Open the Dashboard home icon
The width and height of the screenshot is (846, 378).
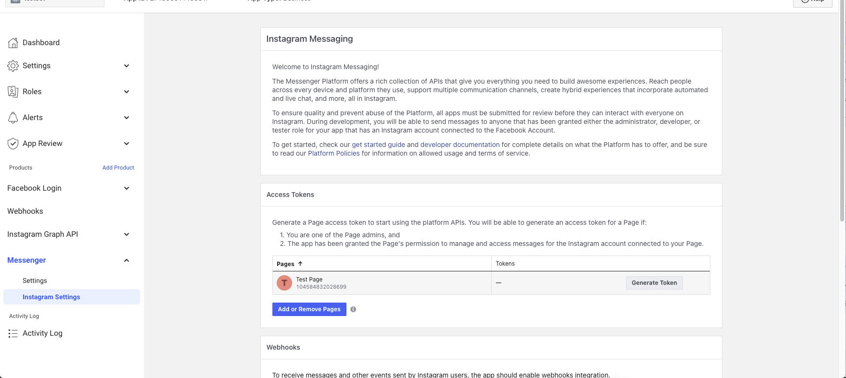[x=13, y=43]
